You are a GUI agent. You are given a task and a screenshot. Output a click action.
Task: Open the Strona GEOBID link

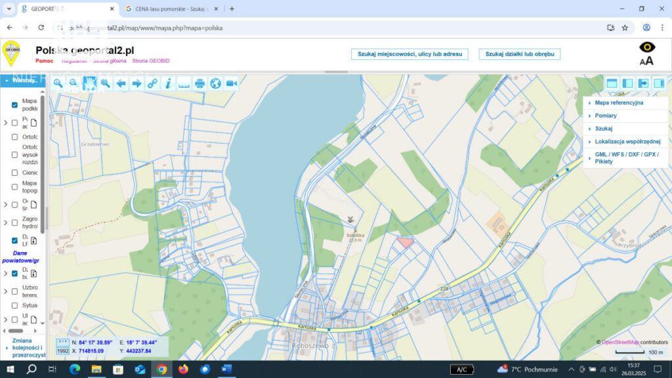click(x=151, y=61)
